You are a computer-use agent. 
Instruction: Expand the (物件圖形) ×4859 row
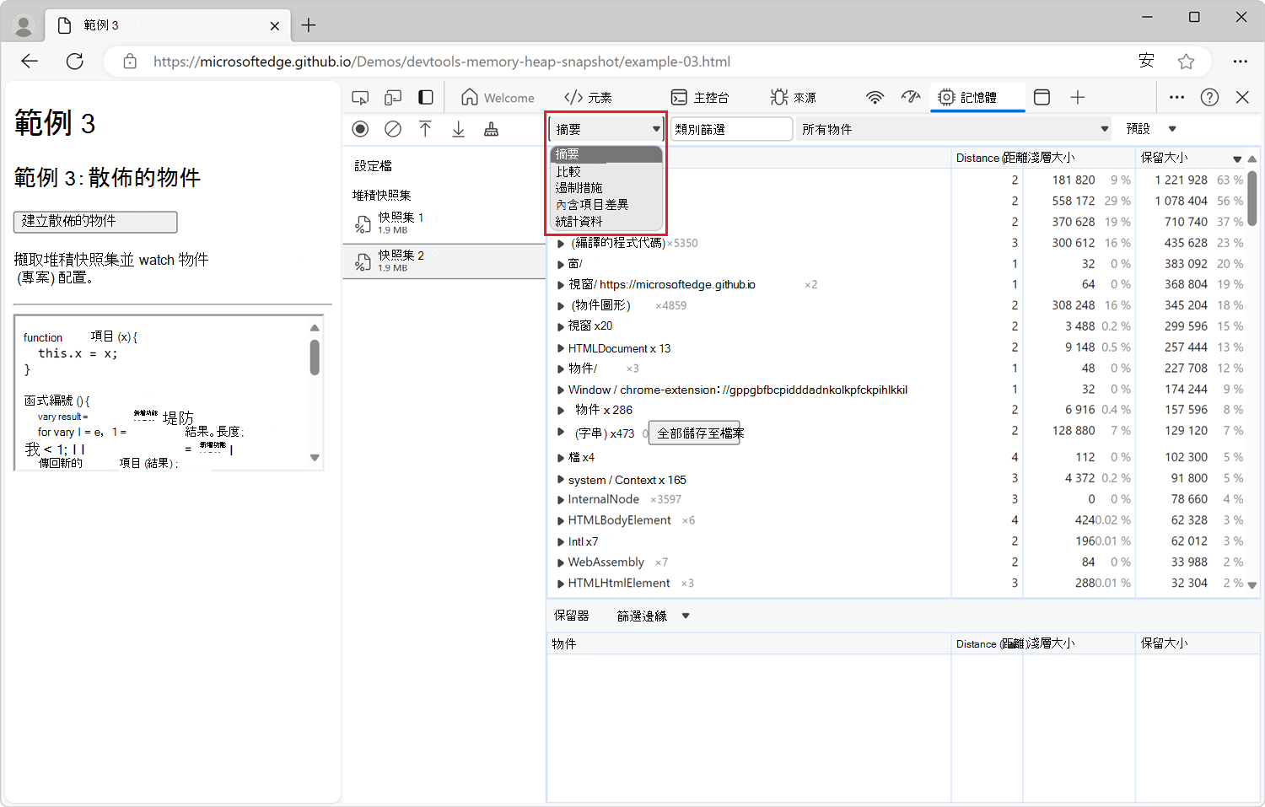561,306
